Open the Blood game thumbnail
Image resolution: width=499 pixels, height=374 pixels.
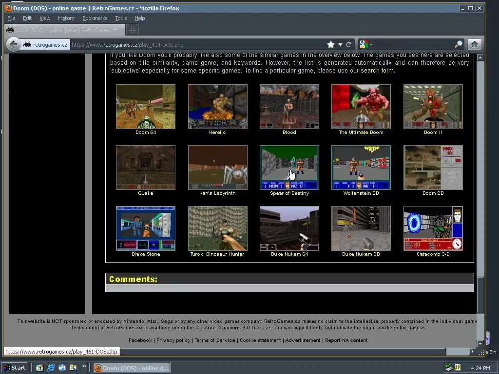coord(289,107)
